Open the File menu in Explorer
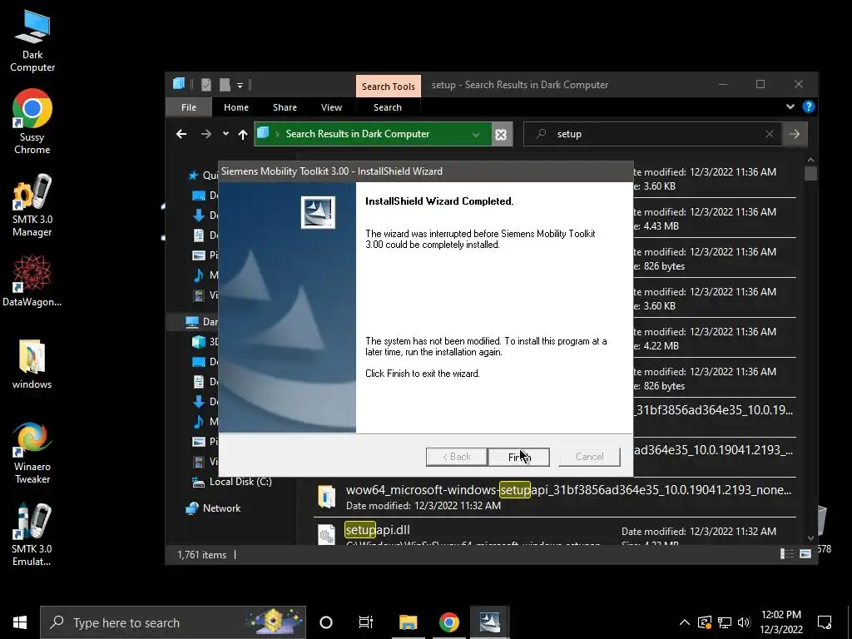Viewport: 852px width, 639px height. pyautogui.click(x=189, y=107)
